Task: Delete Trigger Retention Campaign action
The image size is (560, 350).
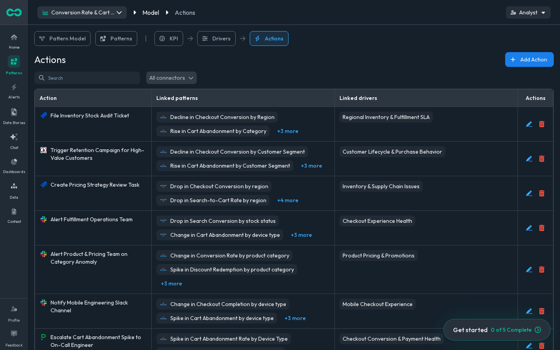Action: click(x=542, y=159)
